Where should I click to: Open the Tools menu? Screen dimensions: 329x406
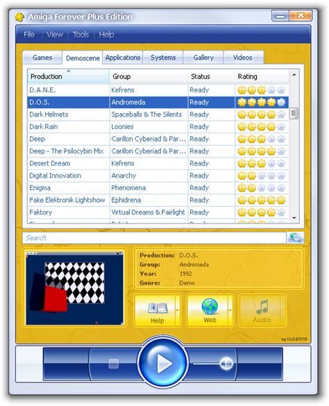(81, 35)
